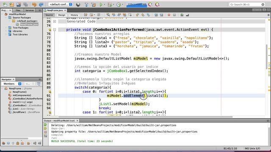
Task: Click the Shift Line Left icon
Action: (x=156, y=15)
